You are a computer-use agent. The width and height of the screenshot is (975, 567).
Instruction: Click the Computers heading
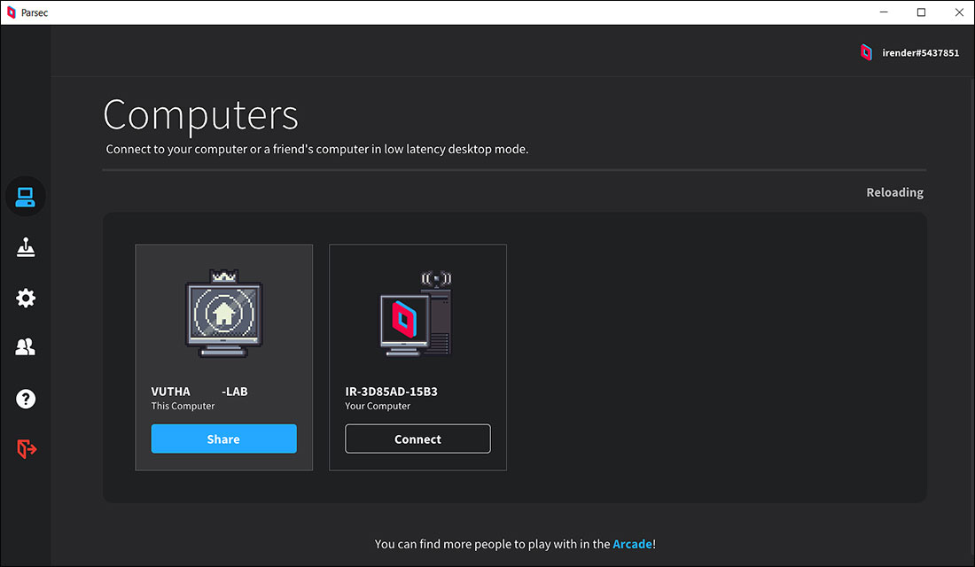(200, 115)
